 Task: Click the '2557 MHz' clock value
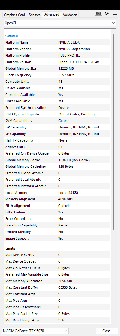pos(66,75)
